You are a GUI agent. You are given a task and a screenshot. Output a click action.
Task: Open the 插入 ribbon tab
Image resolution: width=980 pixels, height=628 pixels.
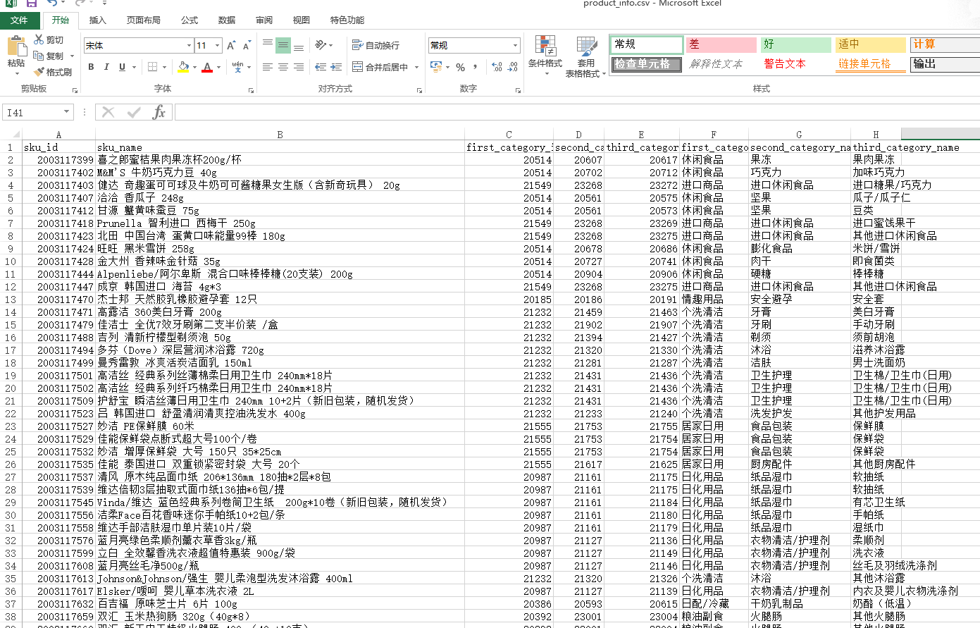pos(97,20)
